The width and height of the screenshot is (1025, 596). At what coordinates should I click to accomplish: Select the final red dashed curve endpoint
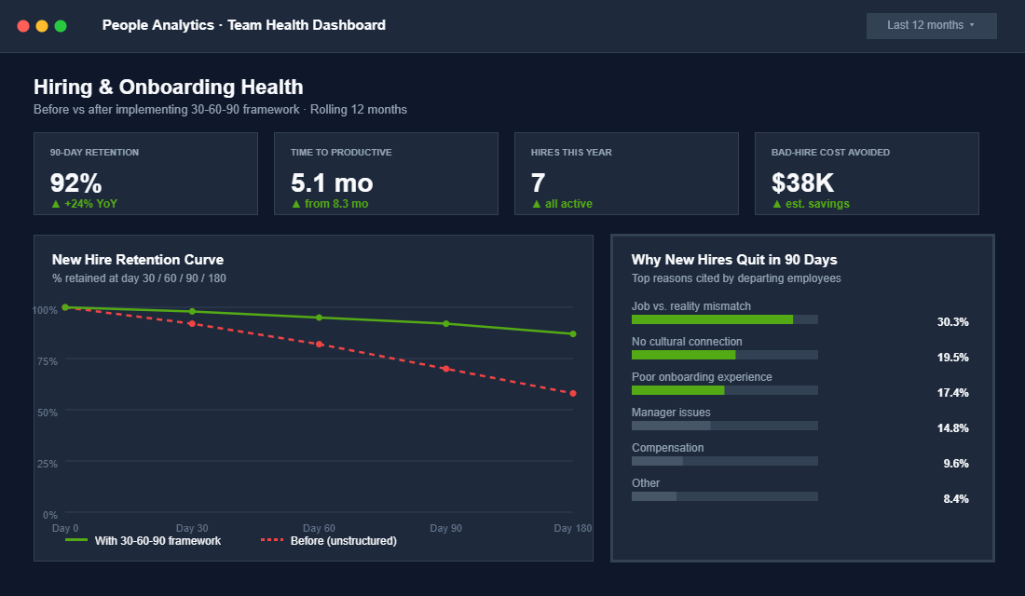[x=573, y=393]
